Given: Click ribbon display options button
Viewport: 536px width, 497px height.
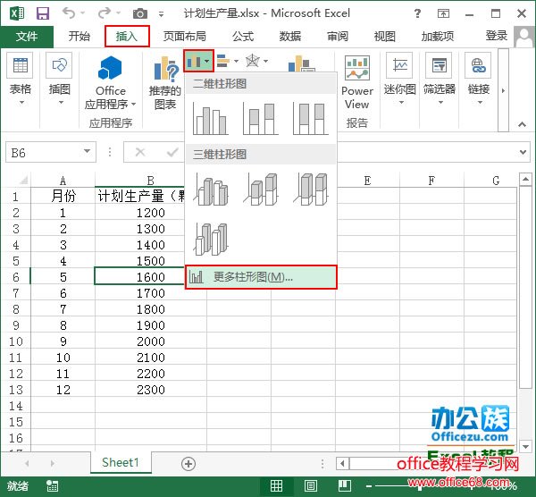Looking at the screenshot, I should [x=443, y=13].
